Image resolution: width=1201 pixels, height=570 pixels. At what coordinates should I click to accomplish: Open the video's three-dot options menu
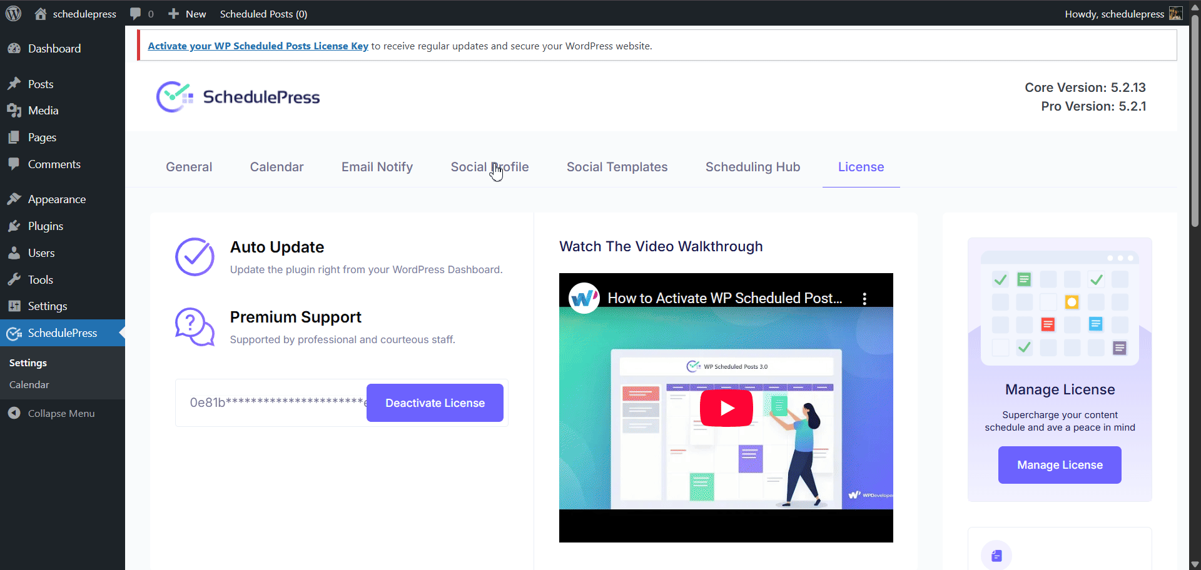click(864, 299)
